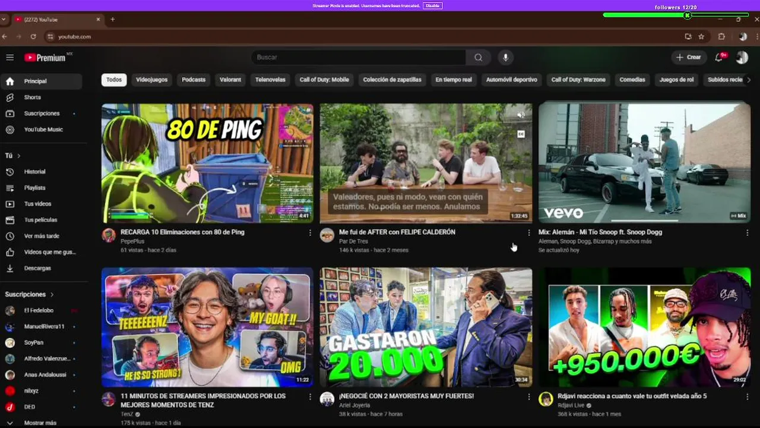The image size is (760, 428).
Task: Open the Par De Tres channel avatar
Action: pyautogui.click(x=327, y=235)
